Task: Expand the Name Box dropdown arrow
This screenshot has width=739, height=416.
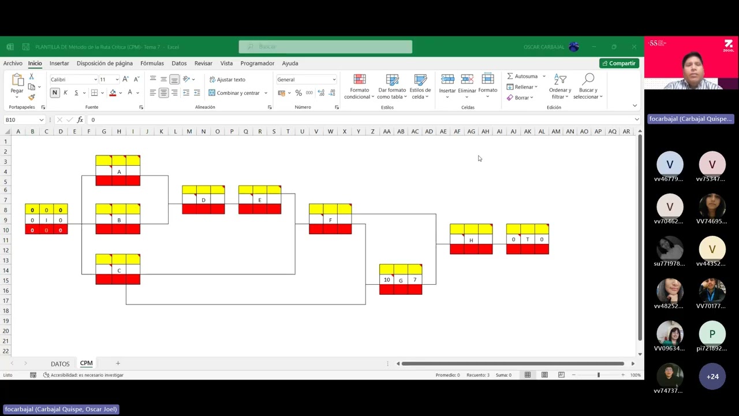Action: 41,120
